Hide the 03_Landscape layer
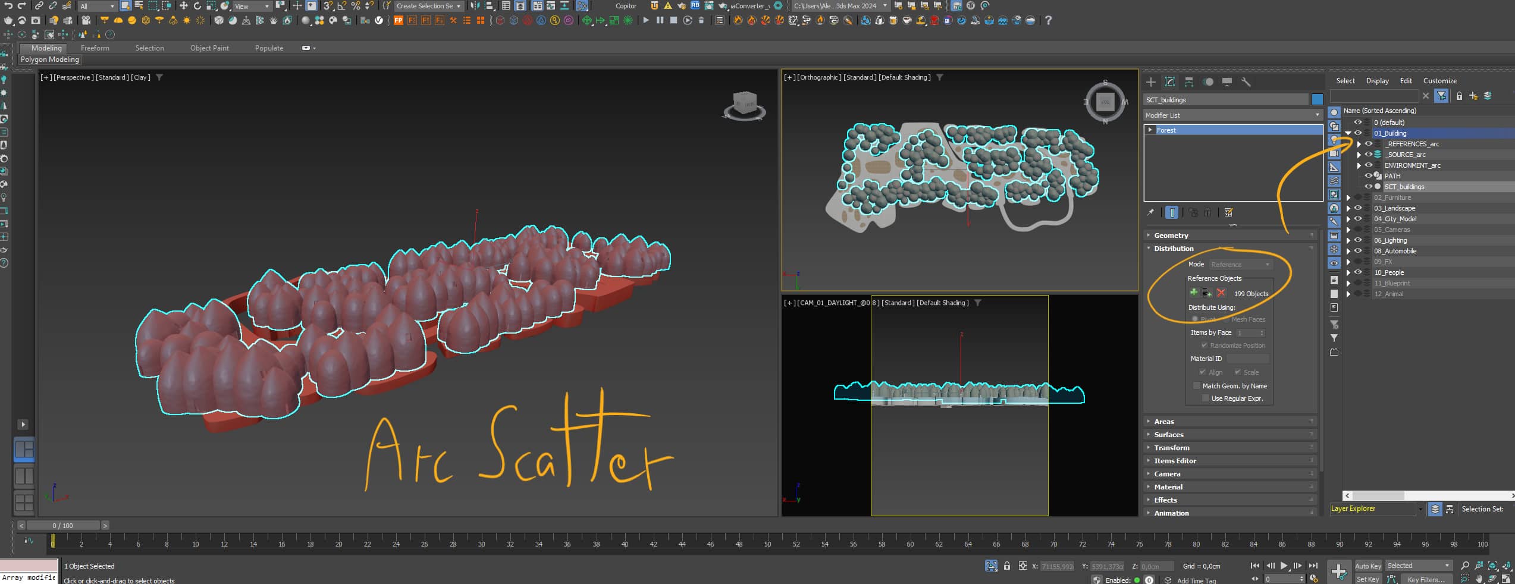The width and height of the screenshot is (1515, 584). pos(1358,208)
